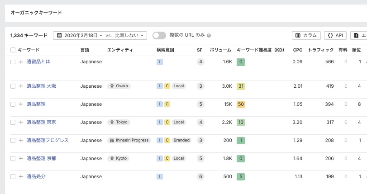Image resolution: width=367 pixels, height=194 pixels.
Task: Expand the 遺品整理 15K row plus icon
Action: (x=21, y=104)
